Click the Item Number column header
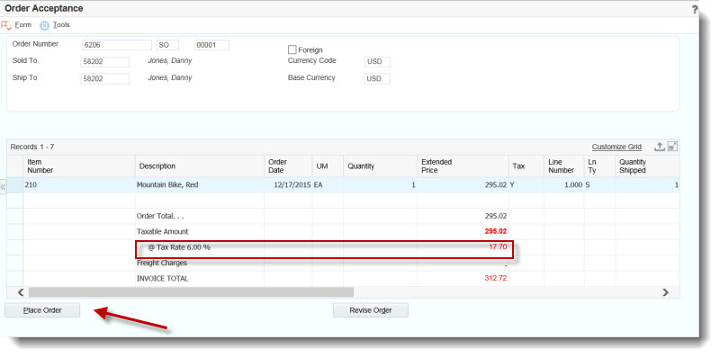The width and height of the screenshot is (720, 358). click(x=79, y=166)
